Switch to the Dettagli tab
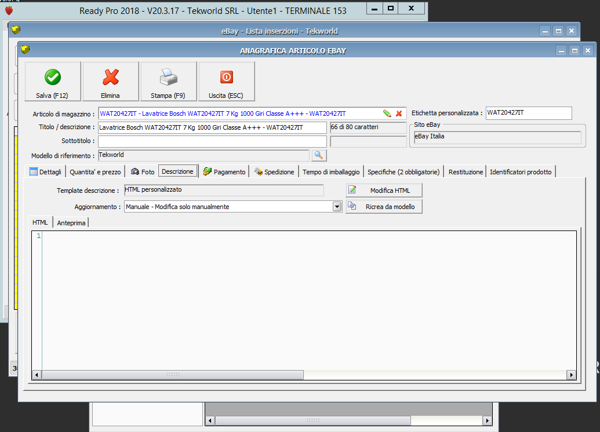Viewport: 600px width, 432px height. pyautogui.click(x=46, y=172)
